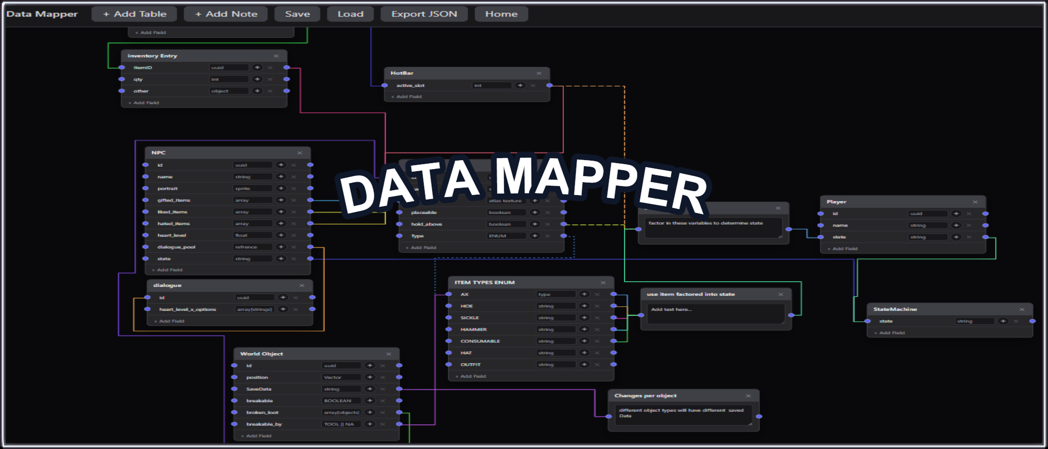Click plus button on HAMMER enum row
The height and width of the screenshot is (449, 1048).
pos(584,329)
